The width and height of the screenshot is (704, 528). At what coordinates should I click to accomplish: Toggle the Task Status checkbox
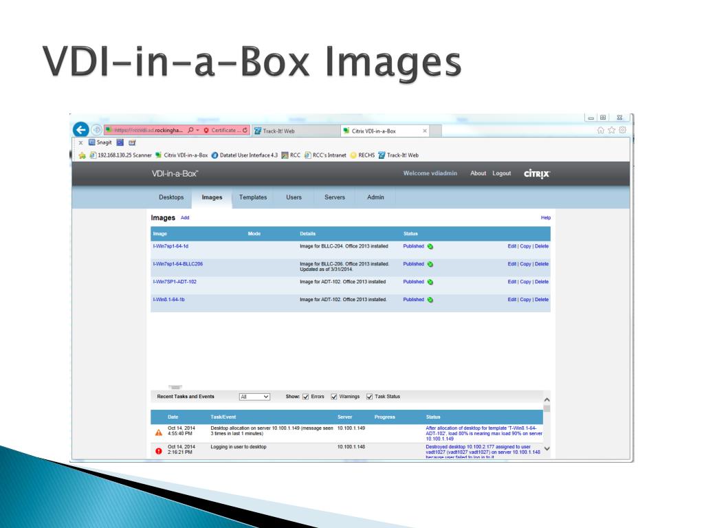click(x=369, y=397)
